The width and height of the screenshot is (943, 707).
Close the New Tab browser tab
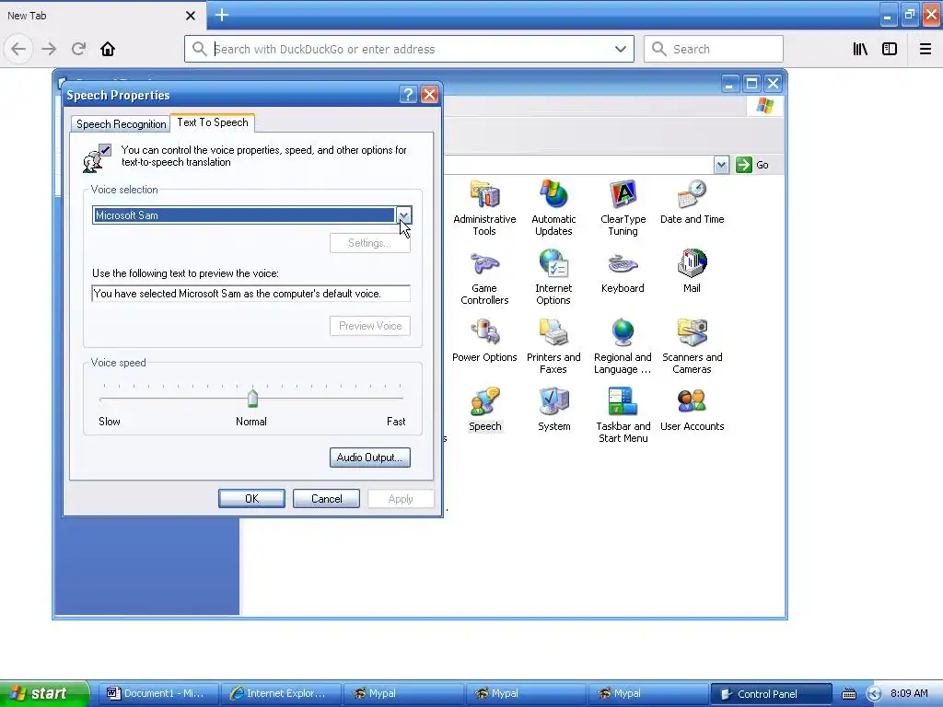(191, 16)
